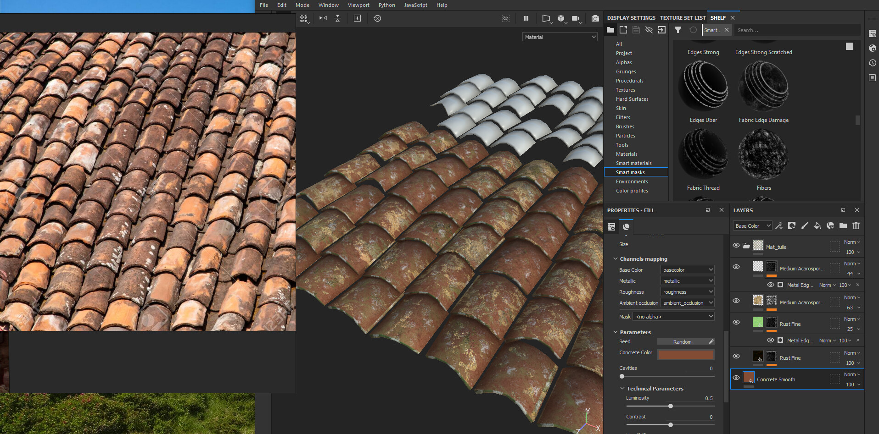This screenshot has width=879, height=434.
Task: Click the shelf refresh circle icon
Action: click(693, 30)
